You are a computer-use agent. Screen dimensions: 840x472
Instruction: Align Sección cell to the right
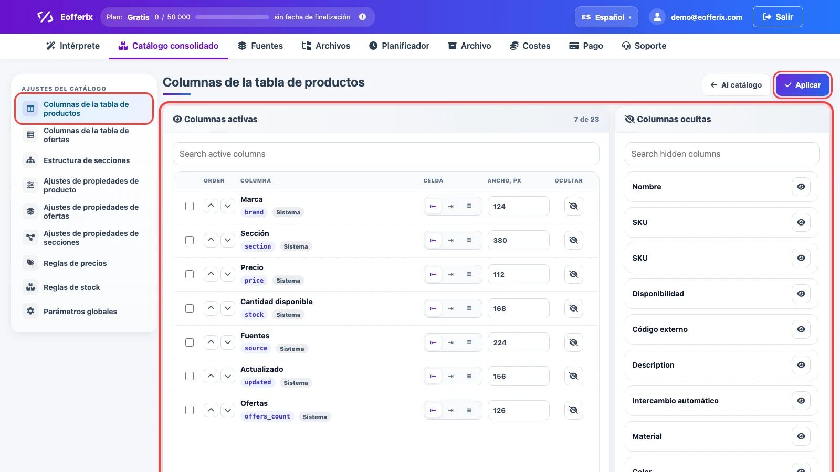[451, 240]
